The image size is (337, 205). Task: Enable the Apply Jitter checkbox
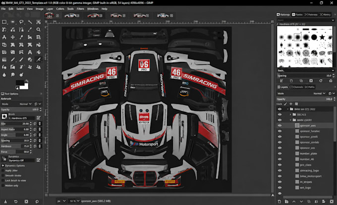pyautogui.click(x=3, y=170)
